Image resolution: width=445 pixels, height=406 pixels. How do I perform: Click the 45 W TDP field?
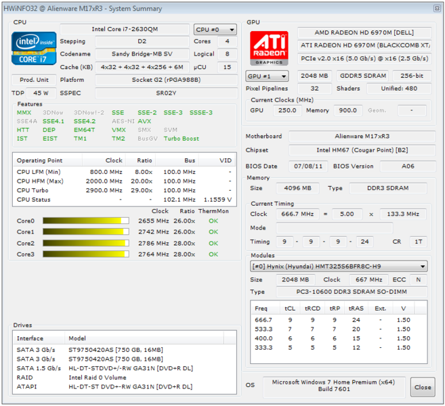[41, 93]
